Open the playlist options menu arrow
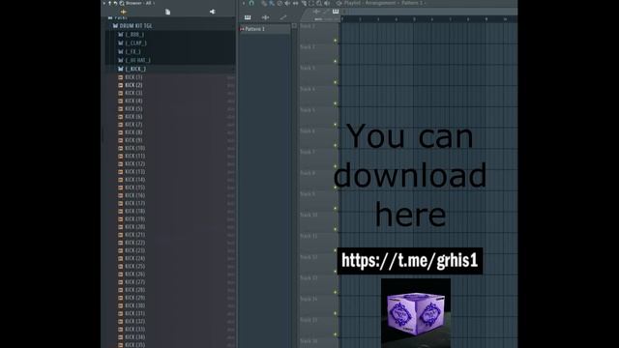 point(244,3)
